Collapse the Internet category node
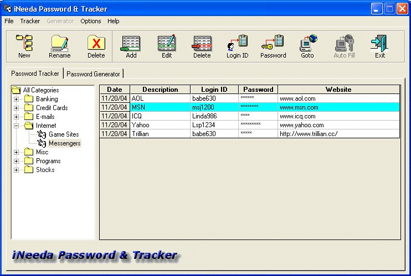Image resolution: width=411 pixels, height=276 pixels. [16, 126]
